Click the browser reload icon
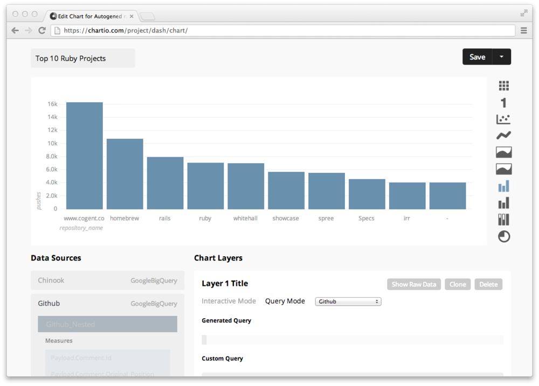This screenshot has height=386, width=539. [x=42, y=31]
